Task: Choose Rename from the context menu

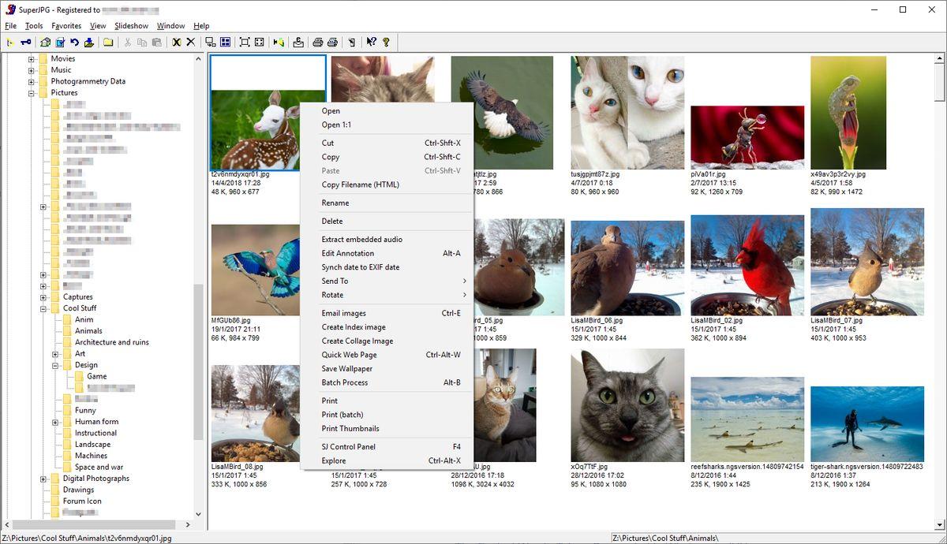Action: 387,203
